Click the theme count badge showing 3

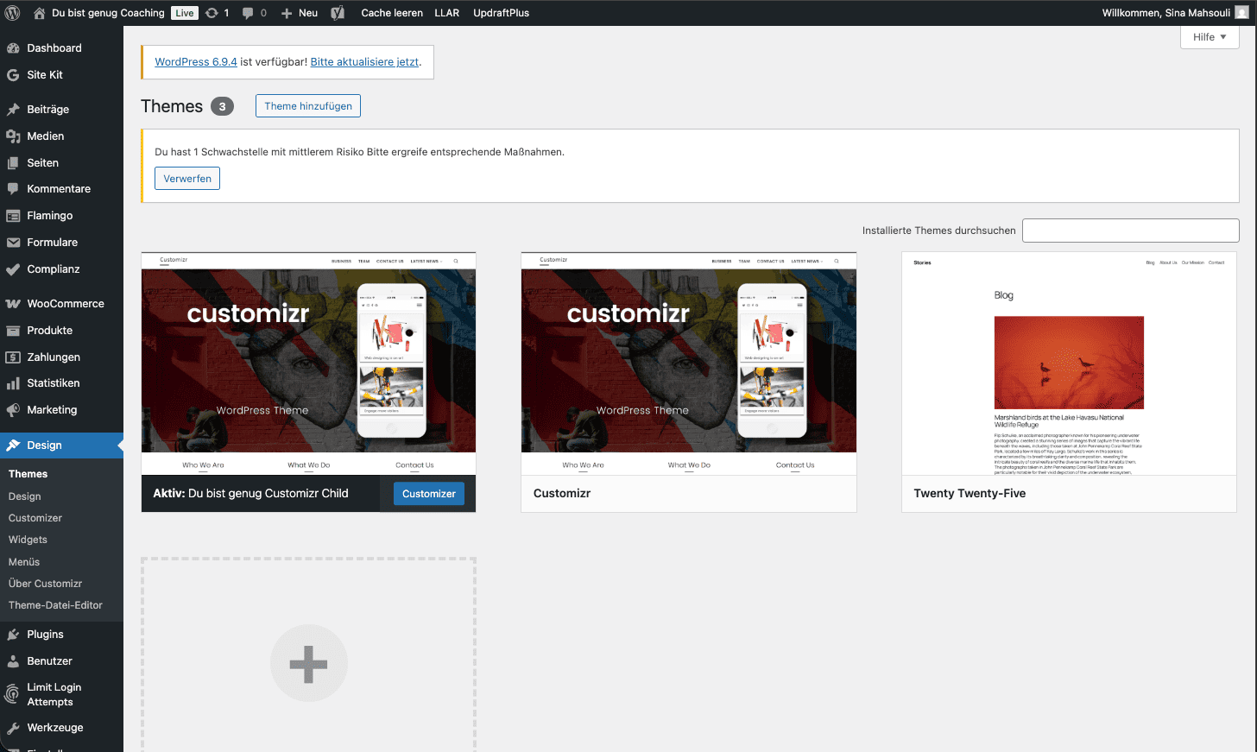[x=222, y=106]
